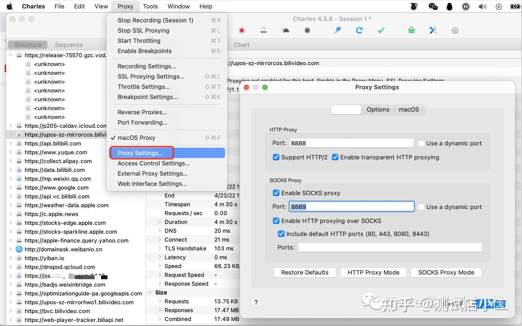Click the record traffic icon in toolbar
Viewport: 522px width, 326px height.
click(242, 30)
